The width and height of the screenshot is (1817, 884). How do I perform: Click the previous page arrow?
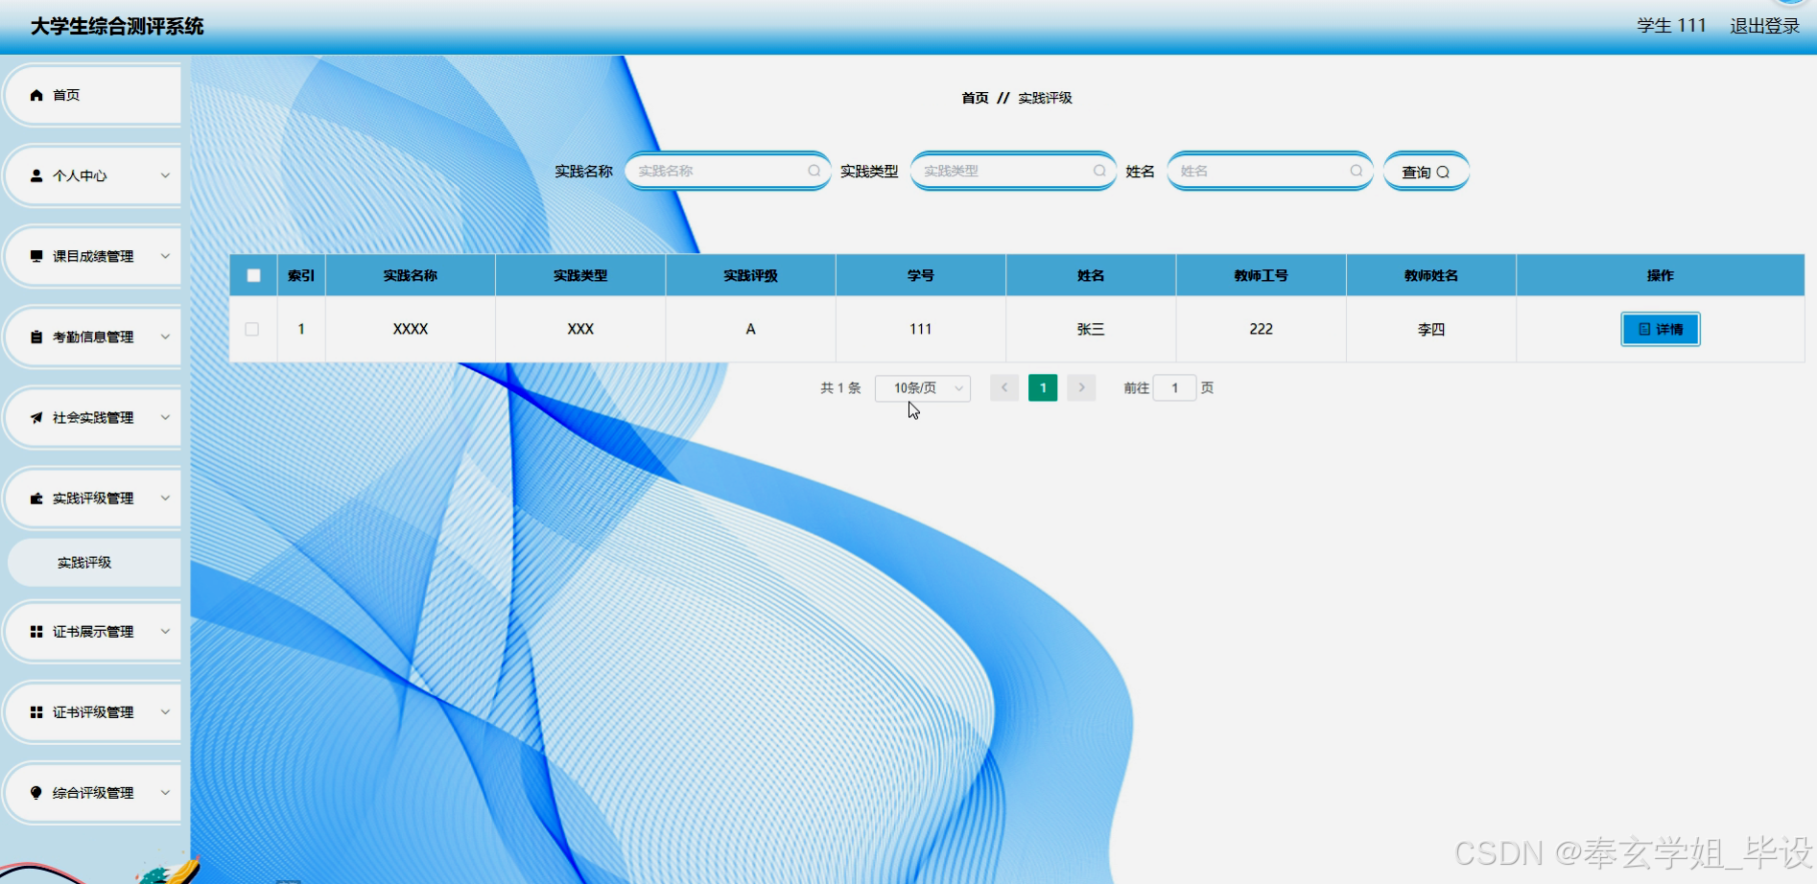1004,387
